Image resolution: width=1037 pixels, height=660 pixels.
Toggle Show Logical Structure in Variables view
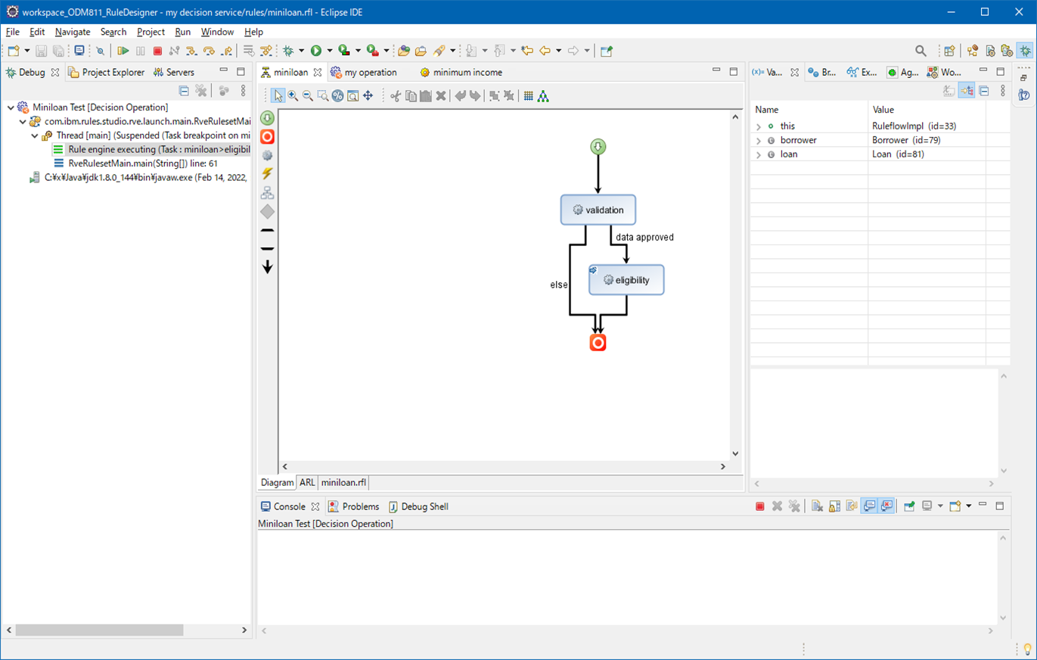coord(967,91)
